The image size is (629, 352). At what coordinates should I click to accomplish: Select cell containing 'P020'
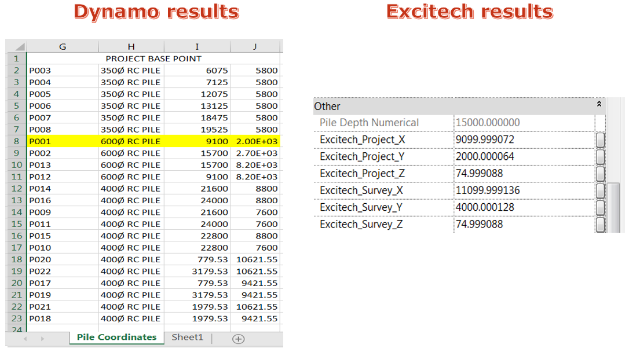pos(63,259)
